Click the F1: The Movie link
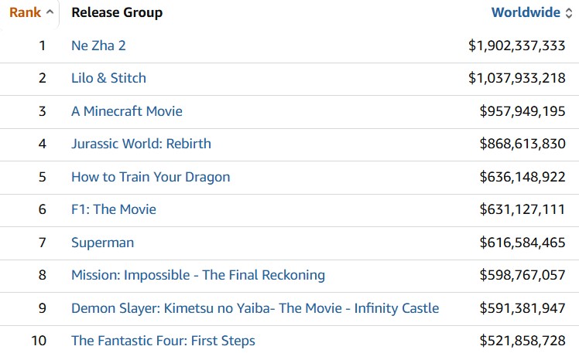The image size is (579, 353). 114,209
